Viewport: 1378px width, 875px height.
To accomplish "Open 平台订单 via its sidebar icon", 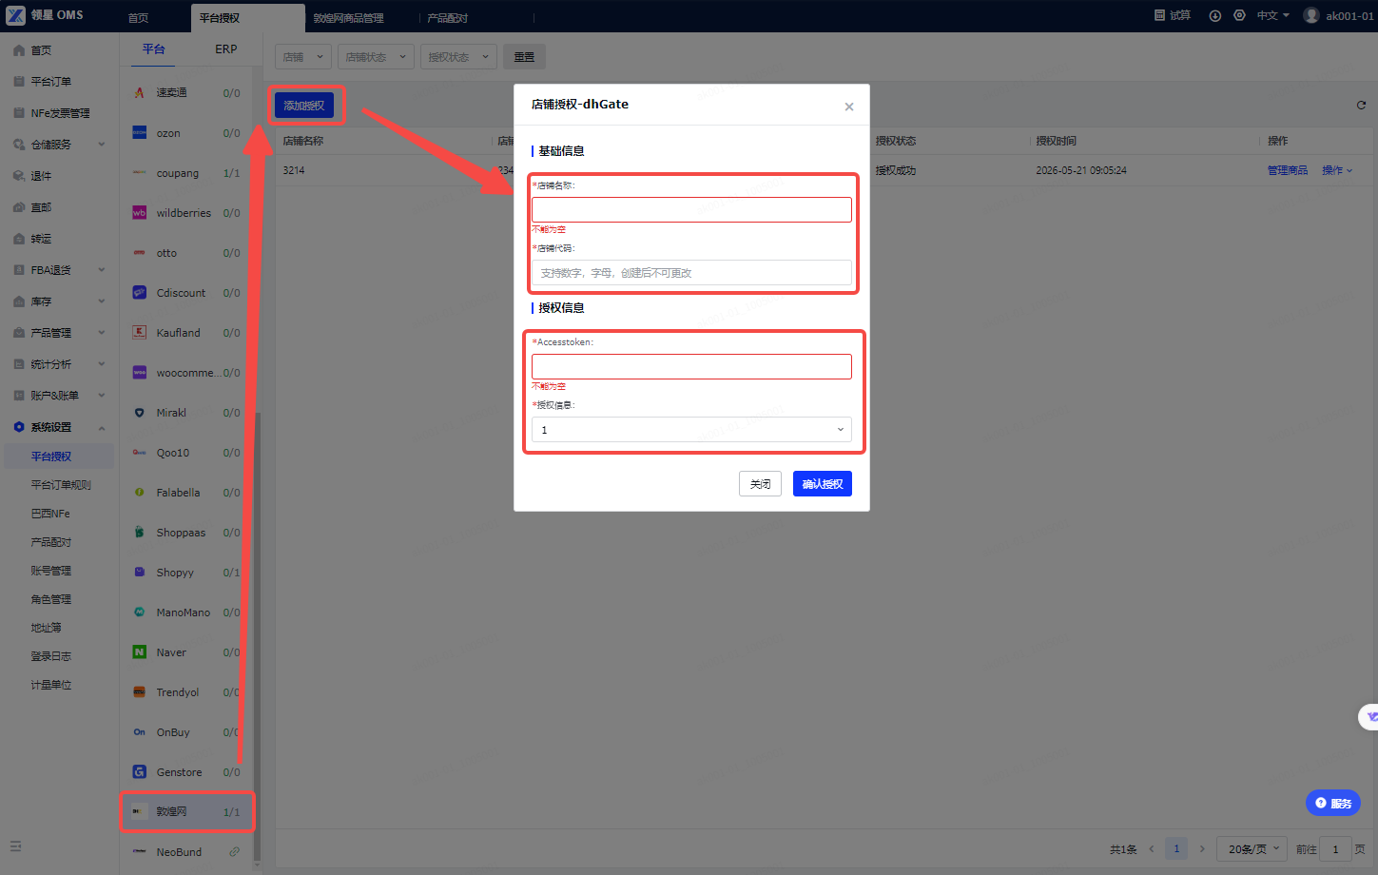I will 19,82.
